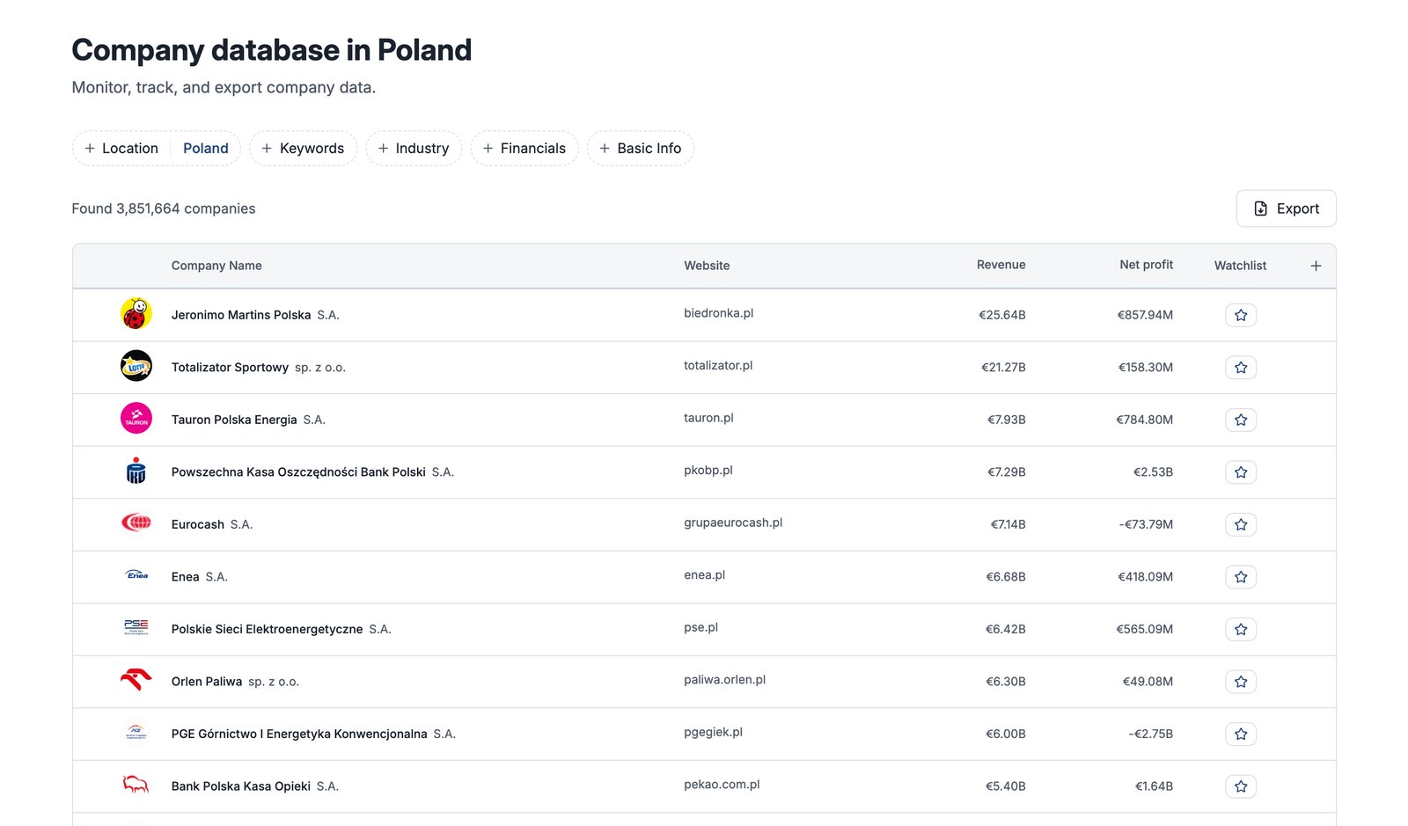
Task: Open the tauron.pl link
Action: pyautogui.click(x=708, y=418)
